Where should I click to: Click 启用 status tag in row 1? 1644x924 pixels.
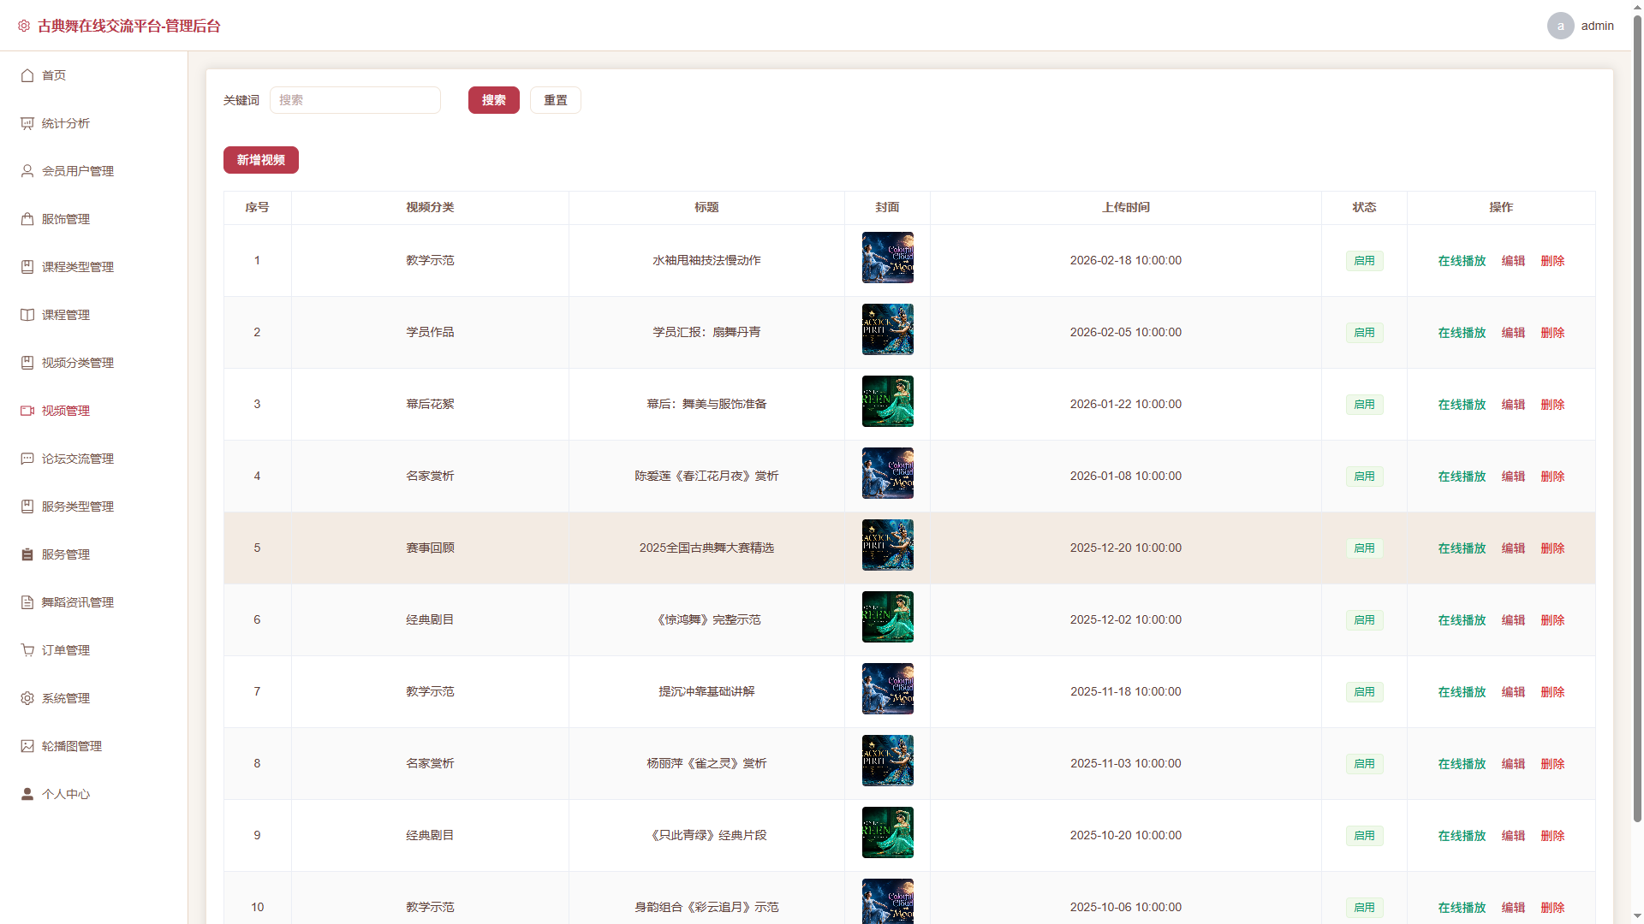1364,261
